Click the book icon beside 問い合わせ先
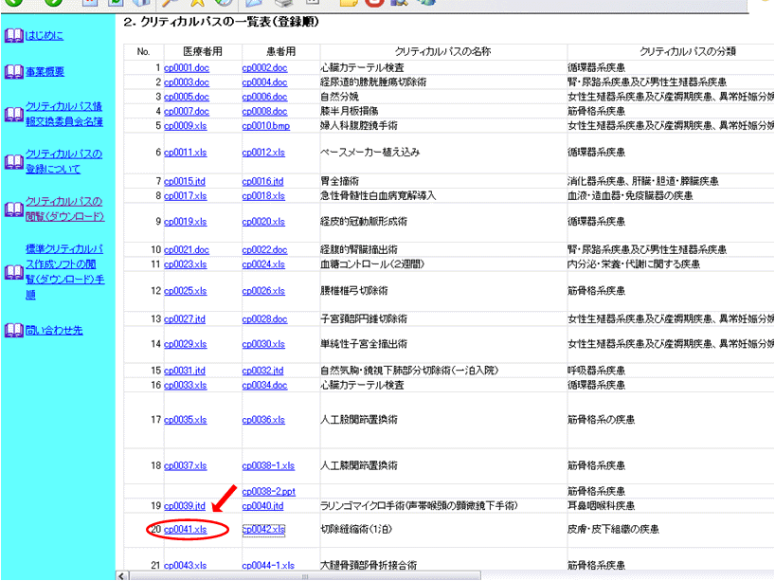The image size is (775, 581). (x=13, y=330)
